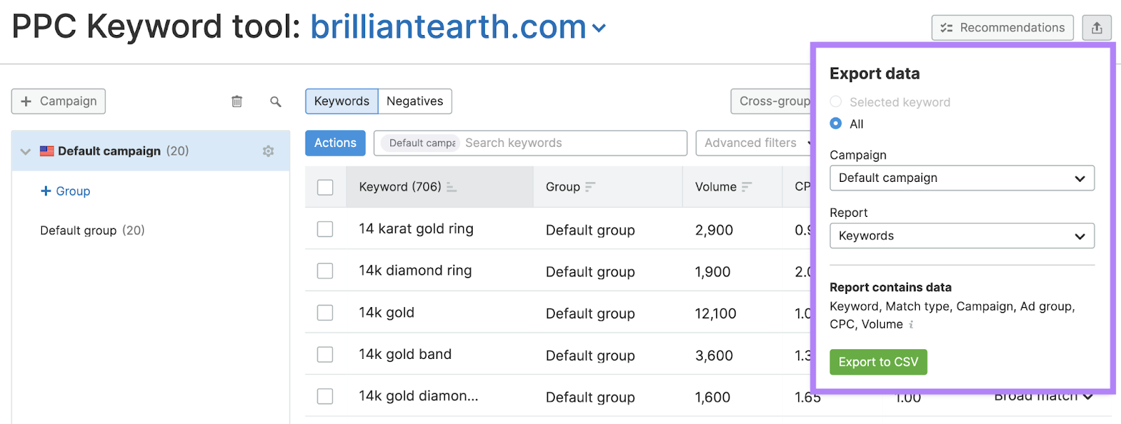Viewport: 1121px width, 424px height.
Task: Collapse the Default campaign tree chevron
Action: pos(26,151)
